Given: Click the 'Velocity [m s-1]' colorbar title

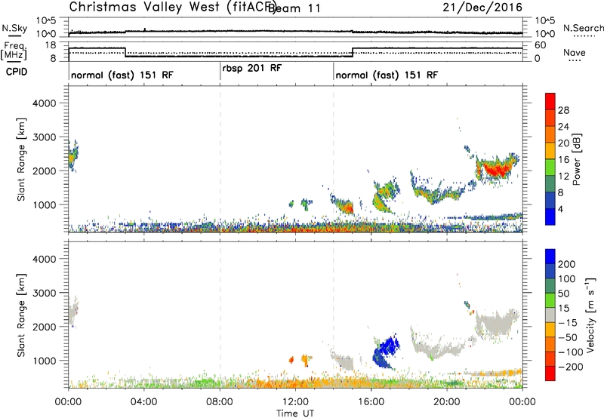Looking at the screenshot, I should point(590,315).
